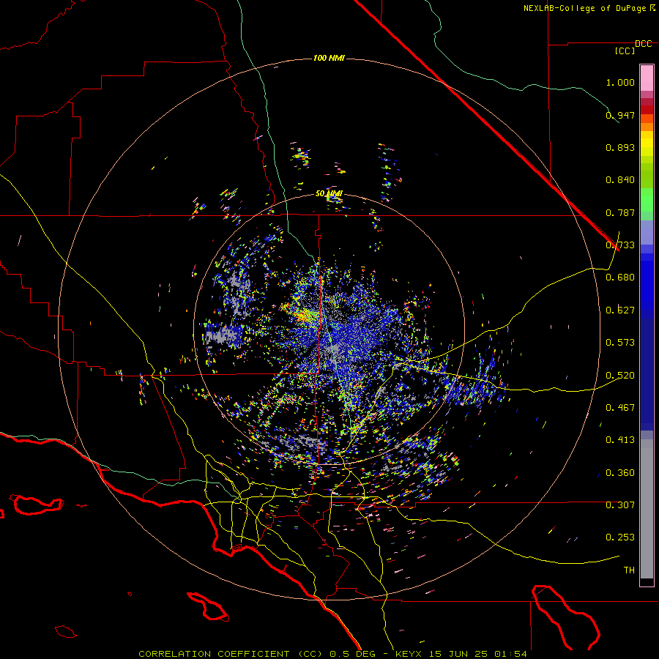This screenshot has height=659, width=659.
Task: Select the 0.733 color scale value
Action: 620,245
